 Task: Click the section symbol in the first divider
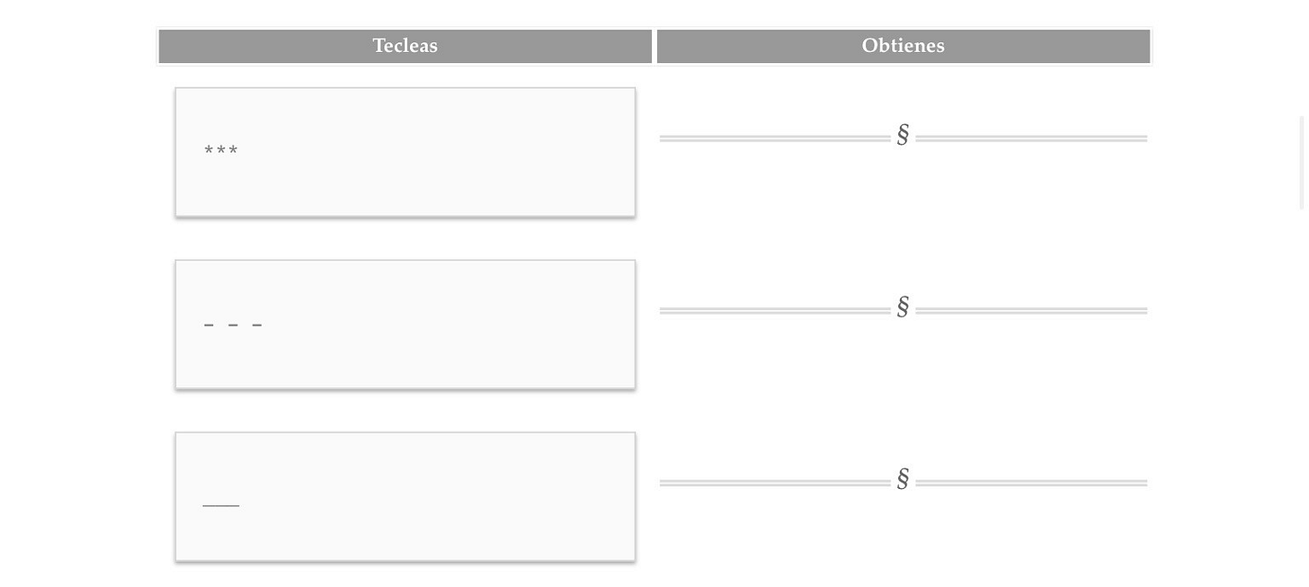coord(904,135)
